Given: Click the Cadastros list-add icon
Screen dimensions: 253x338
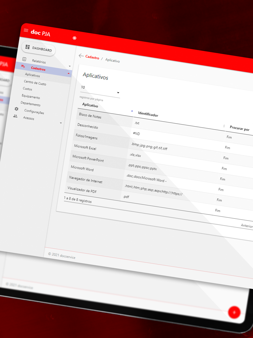Looking at the screenshot, I should pyautogui.click(x=23, y=66).
